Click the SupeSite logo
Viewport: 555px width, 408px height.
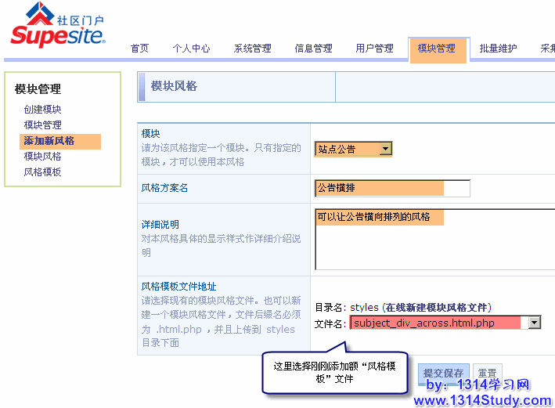coord(58,27)
